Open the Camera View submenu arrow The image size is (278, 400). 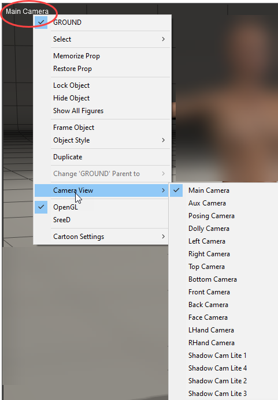[x=163, y=190]
